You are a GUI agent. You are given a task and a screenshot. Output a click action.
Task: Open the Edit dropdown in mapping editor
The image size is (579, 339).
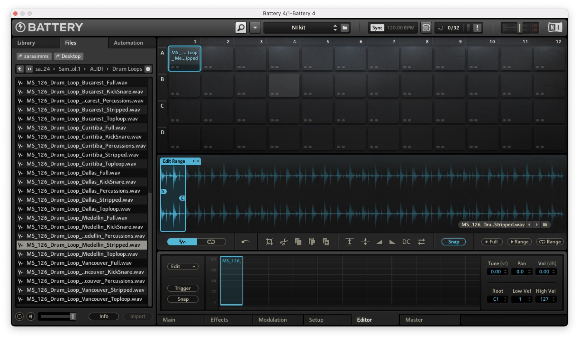(183, 266)
